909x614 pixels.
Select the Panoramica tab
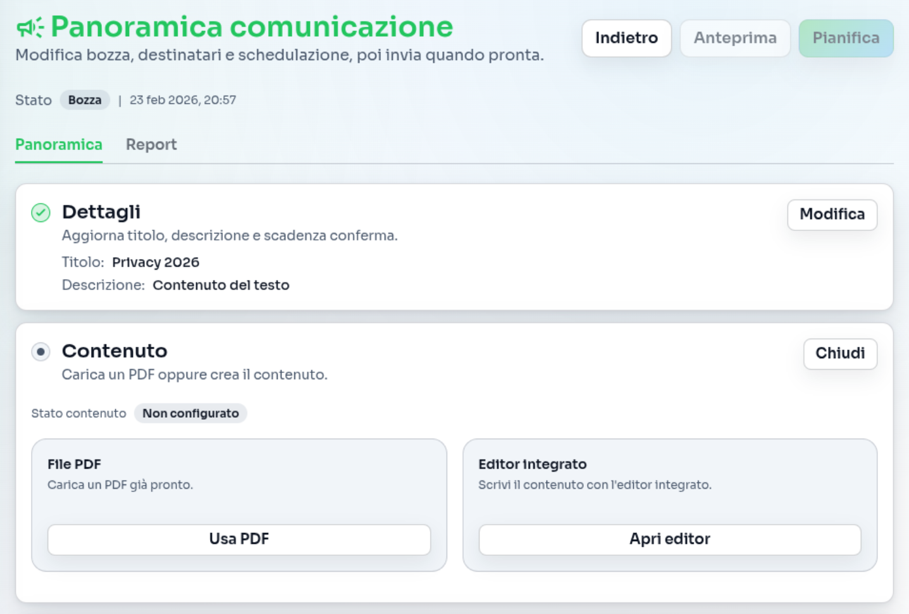[59, 145]
